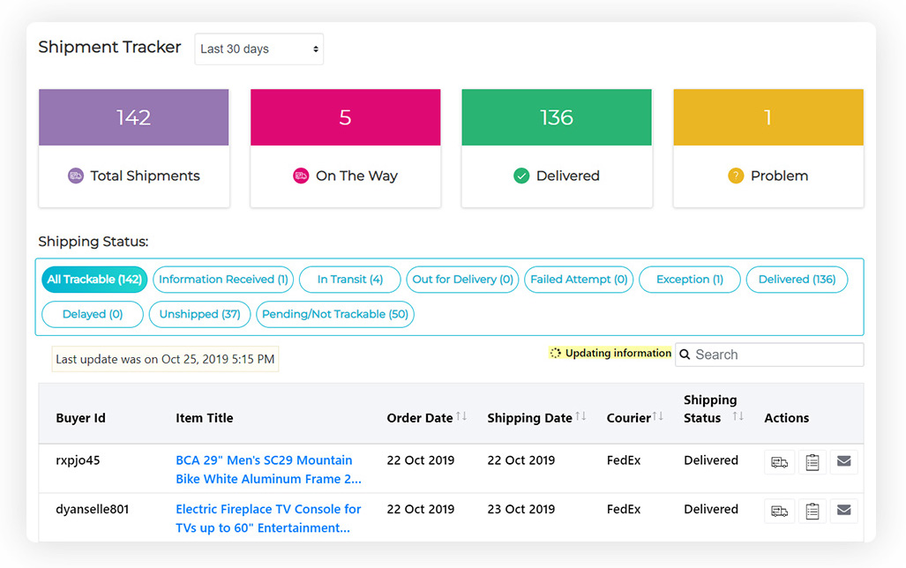Click the green Delivered checkmark icon

tap(520, 176)
